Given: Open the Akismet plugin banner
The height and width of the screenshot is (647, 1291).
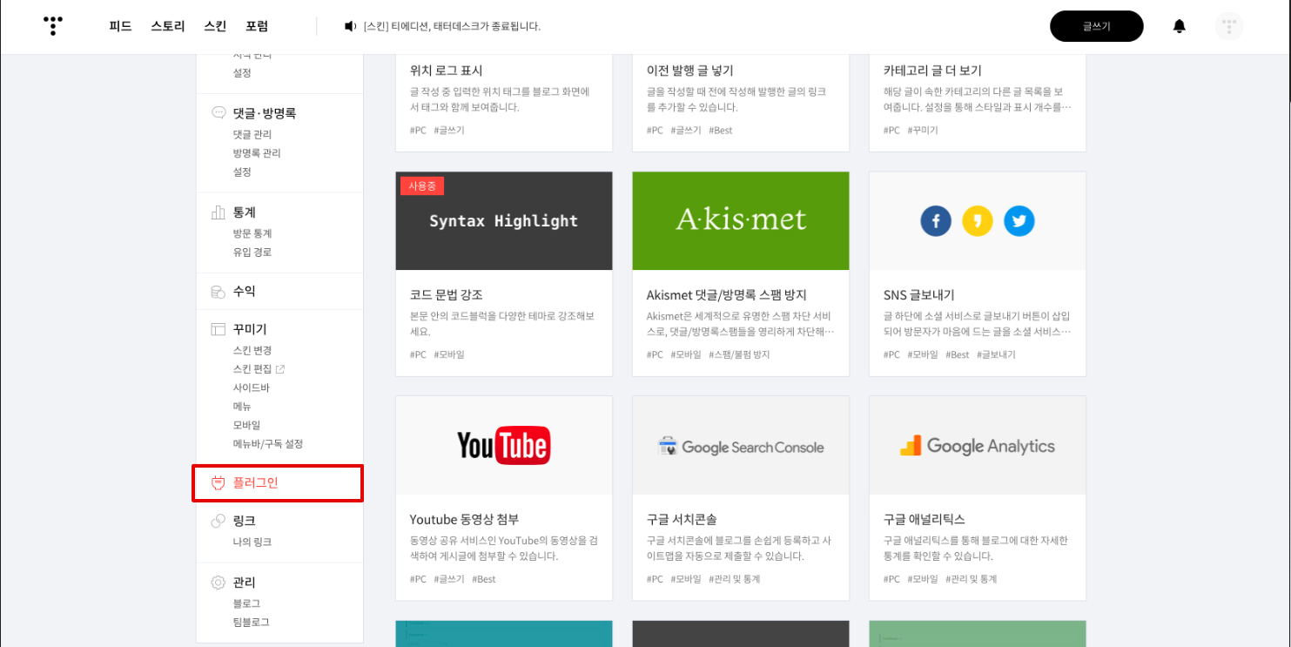Looking at the screenshot, I should [x=741, y=221].
